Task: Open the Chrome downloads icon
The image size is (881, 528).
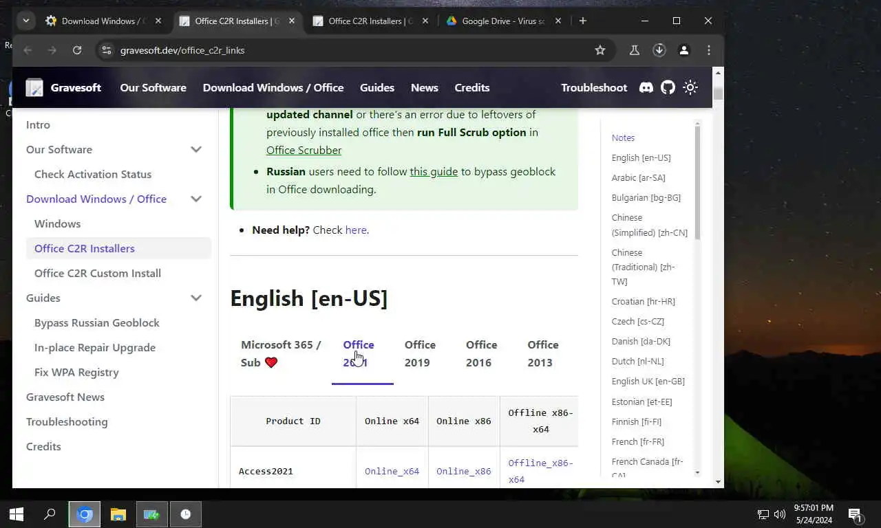Action: (659, 50)
